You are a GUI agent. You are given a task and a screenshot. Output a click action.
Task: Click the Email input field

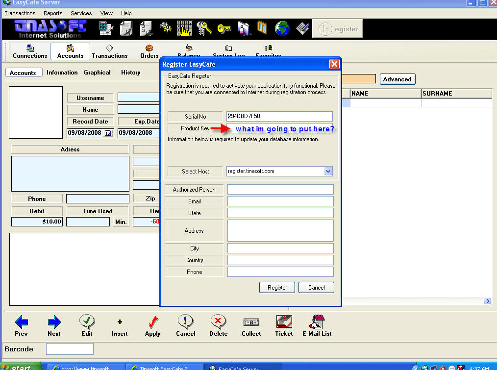click(x=280, y=201)
